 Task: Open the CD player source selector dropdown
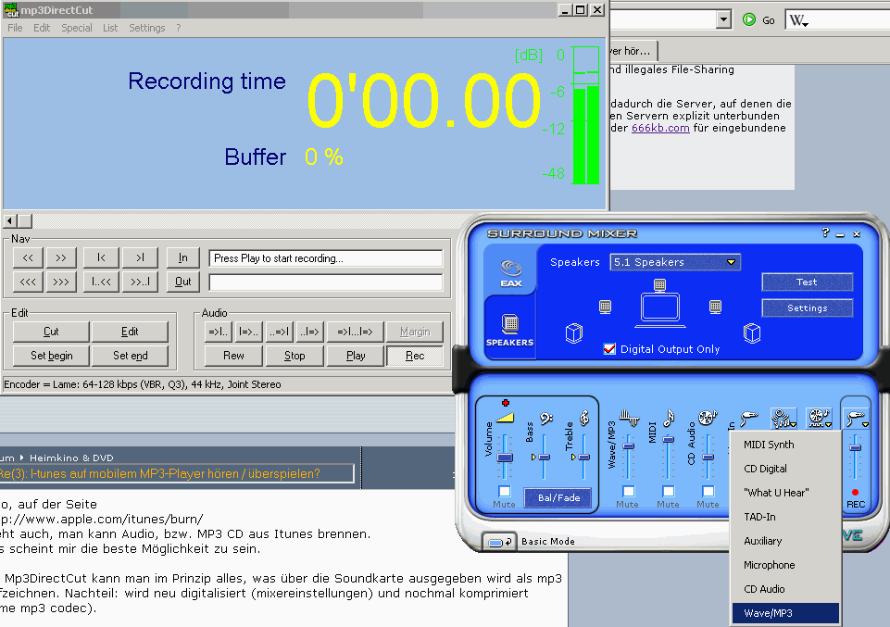pyautogui.click(x=819, y=419)
